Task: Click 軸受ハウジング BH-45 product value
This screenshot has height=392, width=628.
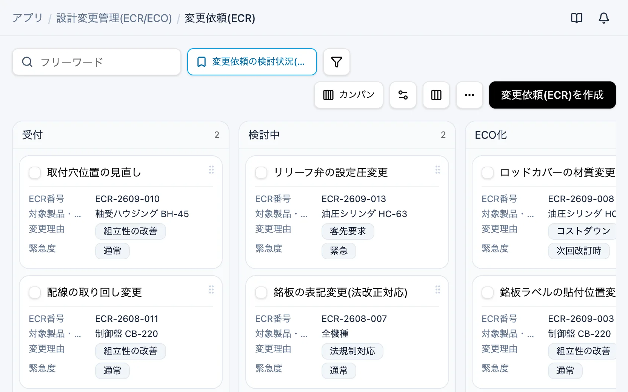Action: [142, 214]
